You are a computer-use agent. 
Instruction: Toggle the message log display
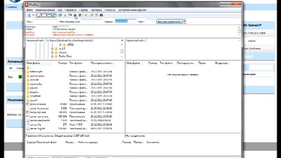[39, 15]
